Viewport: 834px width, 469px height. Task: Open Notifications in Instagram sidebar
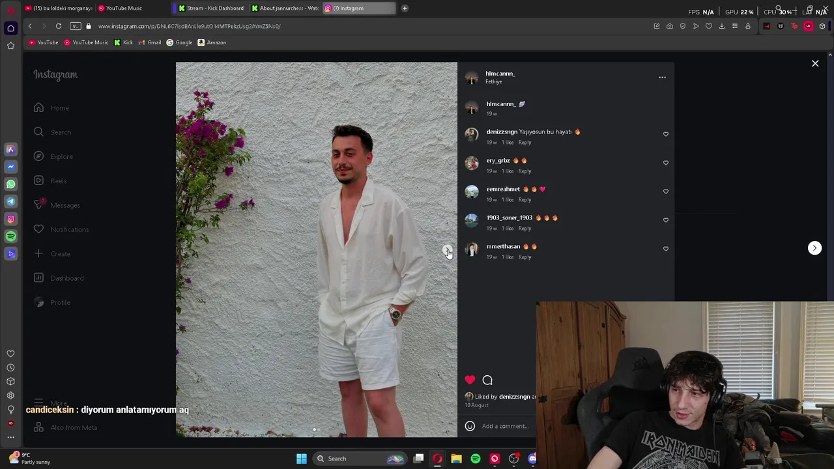[61, 229]
